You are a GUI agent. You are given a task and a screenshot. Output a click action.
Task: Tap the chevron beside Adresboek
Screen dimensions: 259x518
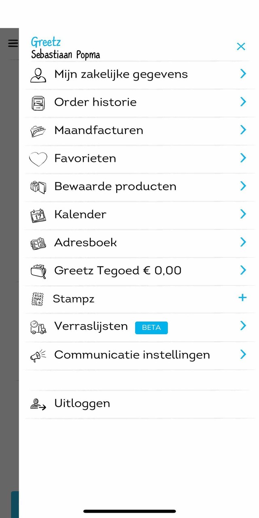[243, 242]
